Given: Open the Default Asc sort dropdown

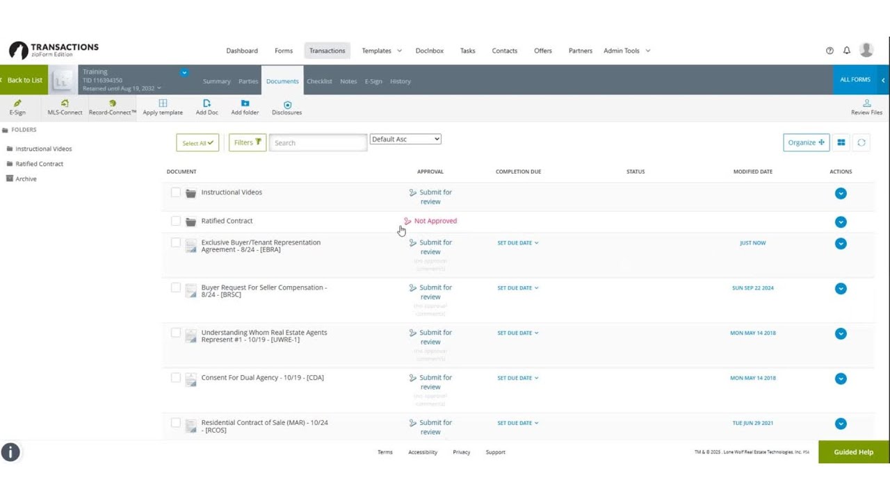Looking at the screenshot, I should point(405,139).
